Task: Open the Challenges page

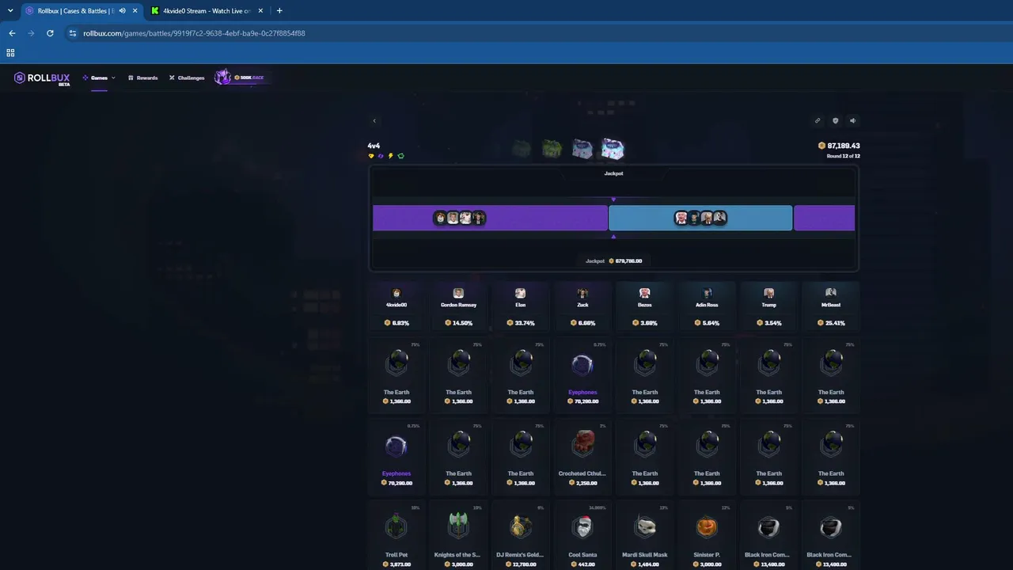Action: (x=187, y=78)
